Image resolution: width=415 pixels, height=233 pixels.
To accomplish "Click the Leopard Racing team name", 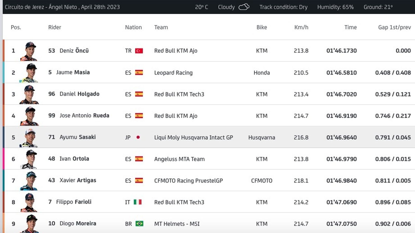I will point(174,72).
